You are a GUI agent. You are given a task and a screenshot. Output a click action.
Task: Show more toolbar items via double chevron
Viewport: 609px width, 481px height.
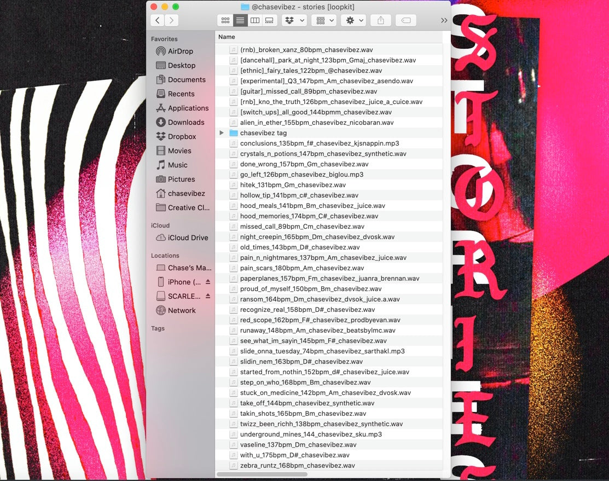click(444, 21)
